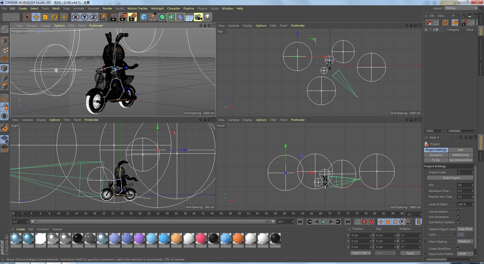Switch to Points mode
Image resolution: width=484 pixels, height=264 pixels.
[5, 68]
